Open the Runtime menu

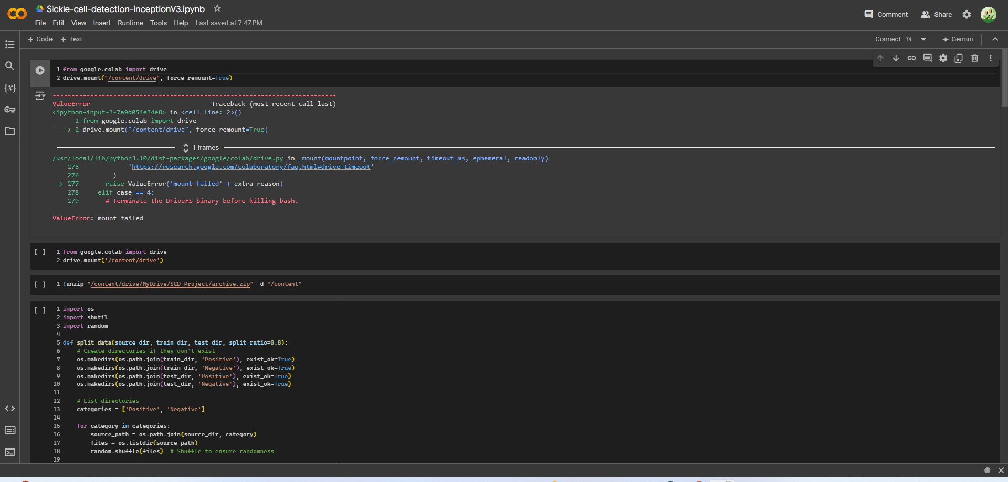point(130,23)
